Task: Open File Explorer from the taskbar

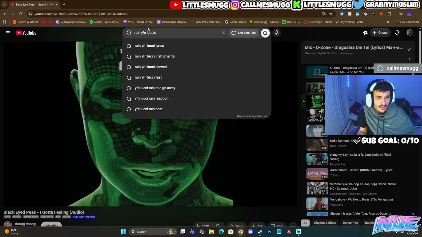Action: point(212,232)
